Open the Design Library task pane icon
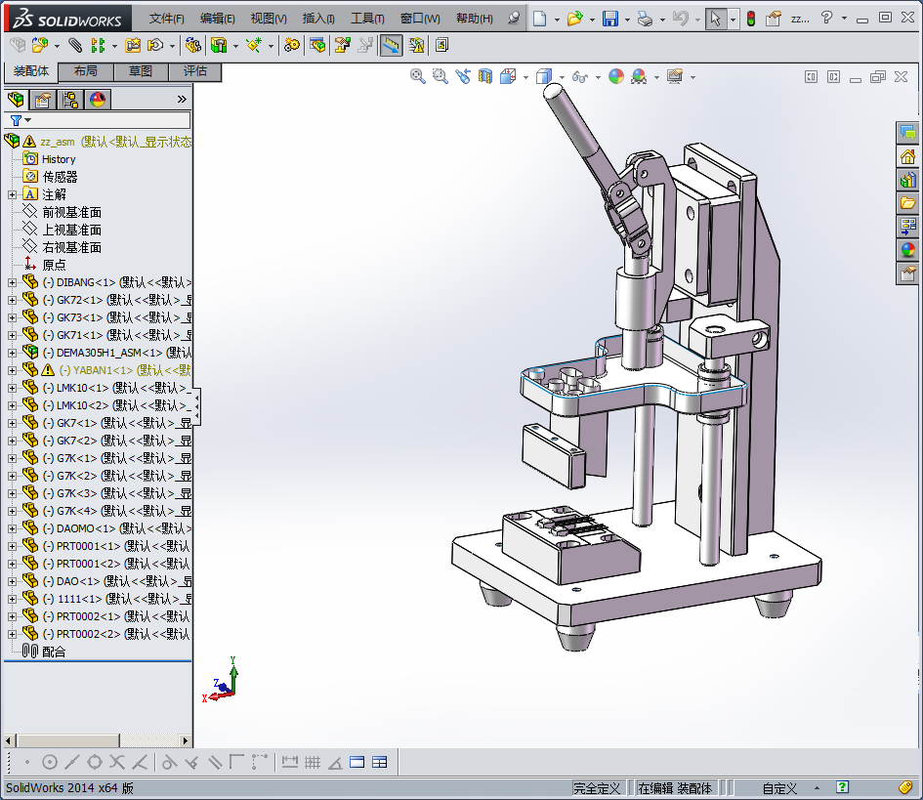The image size is (923, 800). pos(908,180)
